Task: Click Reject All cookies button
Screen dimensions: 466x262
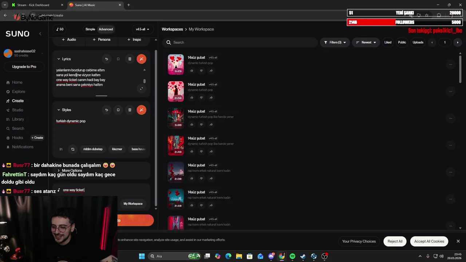Action: (x=395, y=241)
